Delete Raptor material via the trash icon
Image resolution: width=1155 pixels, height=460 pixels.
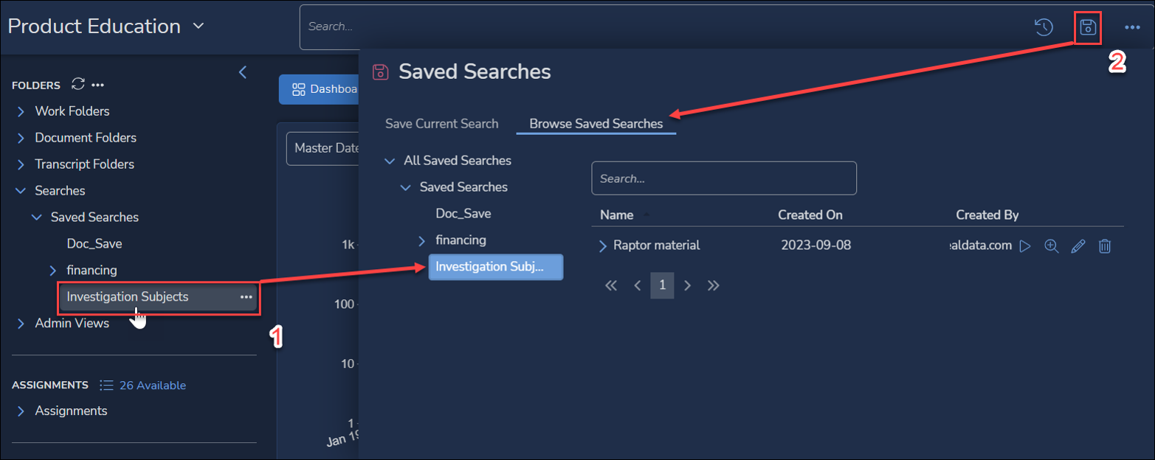(x=1105, y=245)
